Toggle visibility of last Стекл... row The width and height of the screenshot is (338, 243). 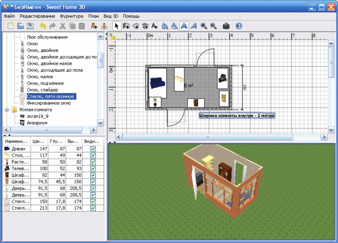[93, 208]
